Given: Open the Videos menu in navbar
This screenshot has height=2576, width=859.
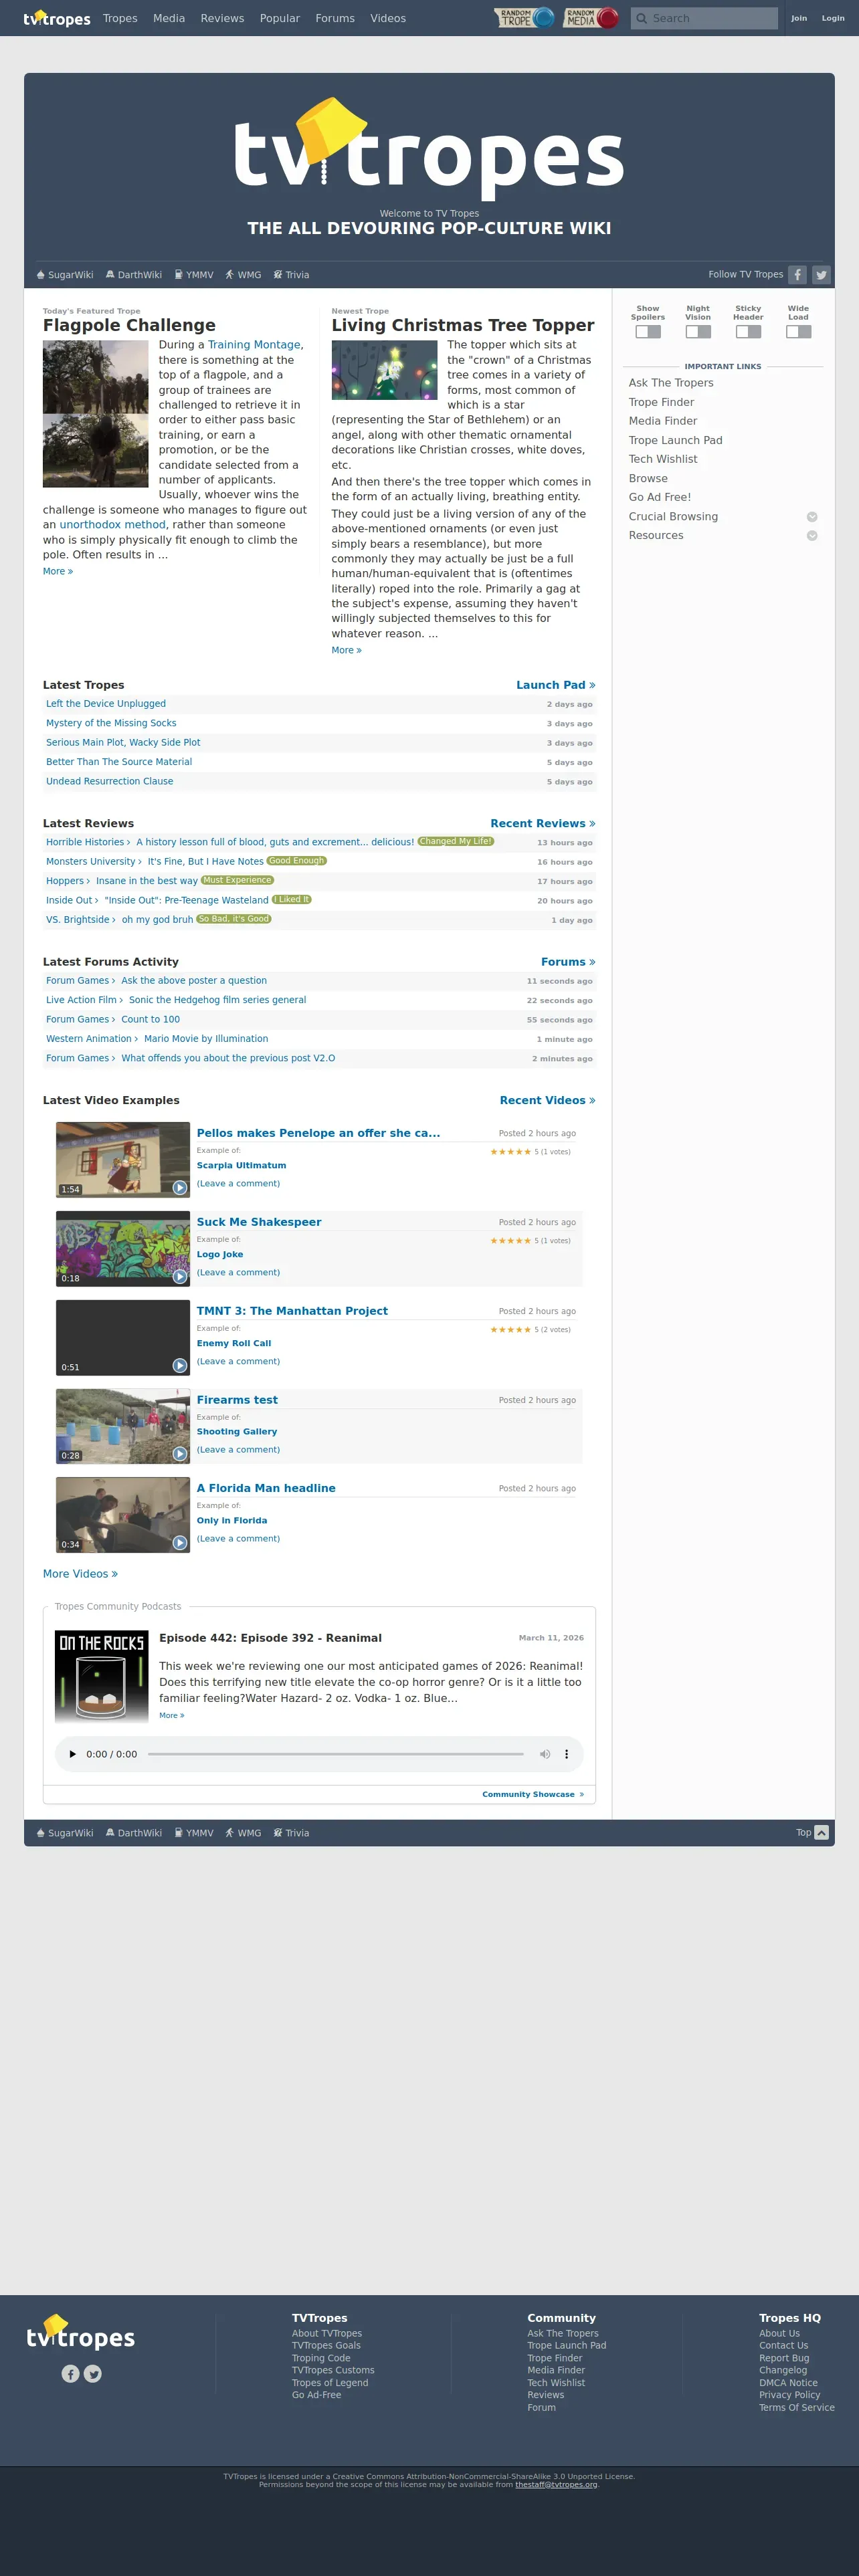Looking at the screenshot, I should coord(388,18).
